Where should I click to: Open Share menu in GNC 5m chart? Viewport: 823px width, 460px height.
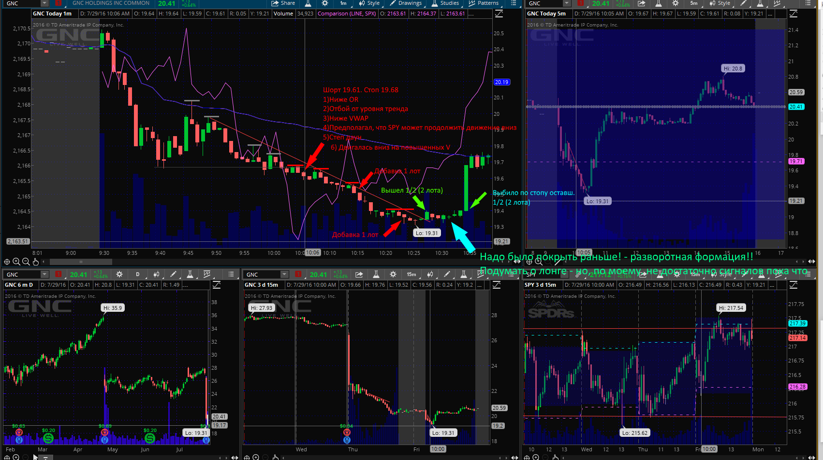(x=641, y=3)
